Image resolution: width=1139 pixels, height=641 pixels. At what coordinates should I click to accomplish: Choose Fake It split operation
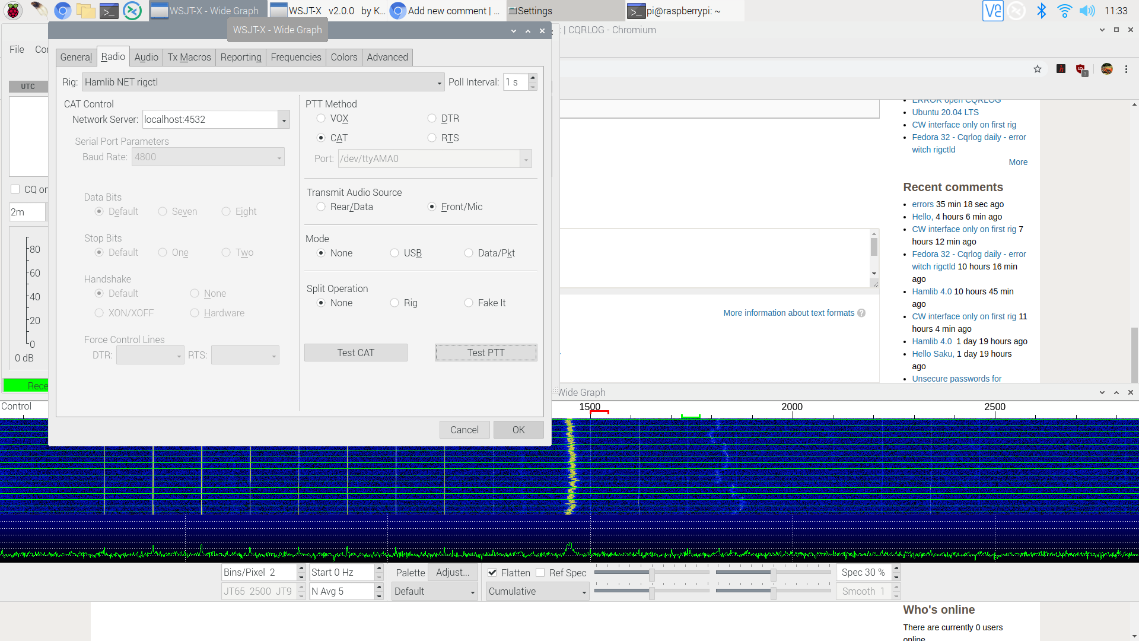coord(469,303)
